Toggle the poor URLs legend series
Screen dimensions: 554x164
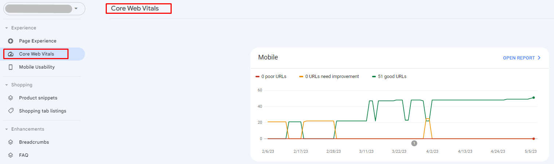coord(271,77)
